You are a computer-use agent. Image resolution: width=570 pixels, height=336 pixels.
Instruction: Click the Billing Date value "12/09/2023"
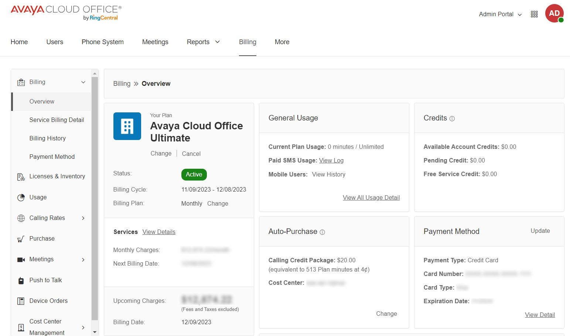tap(196, 322)
